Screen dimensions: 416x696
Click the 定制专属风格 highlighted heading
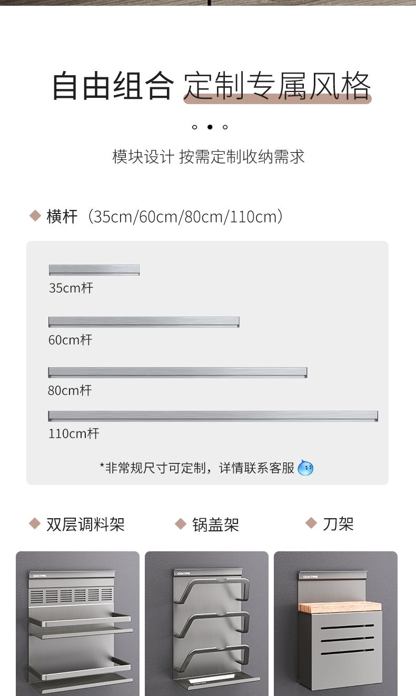[278, 85]
